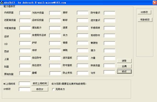The height and width of the screenshot is (102, 157).
Task: Click the 情感 input box
Action: pyautogui.click(x=83, y=43)
